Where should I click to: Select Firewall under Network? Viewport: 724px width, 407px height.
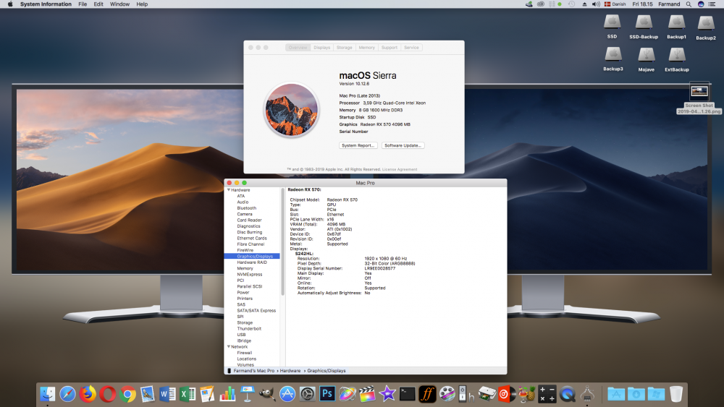(245, 353)
